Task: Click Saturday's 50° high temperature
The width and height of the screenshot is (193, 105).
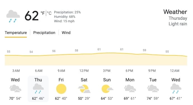Action: 81,99
